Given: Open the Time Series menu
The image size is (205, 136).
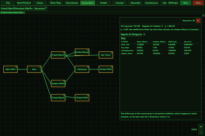Looking at the screenshot, I should [72, 3].
